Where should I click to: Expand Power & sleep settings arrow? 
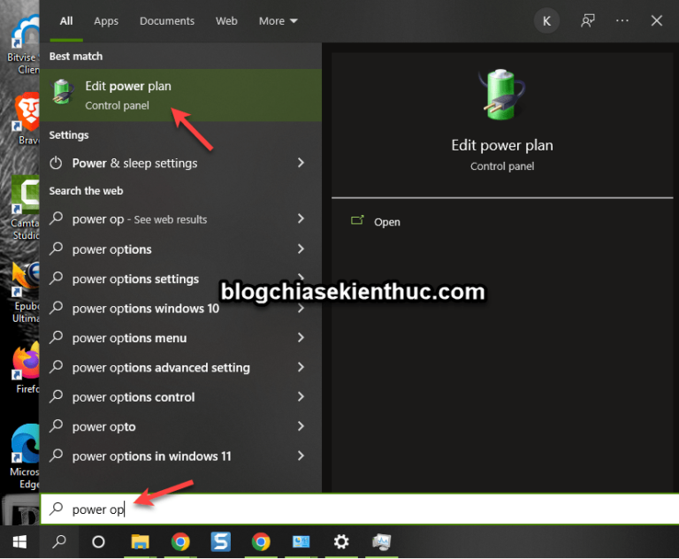click(x=301, y=163)
